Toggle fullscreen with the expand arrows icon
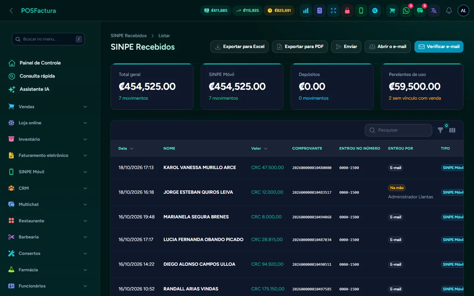This screenshot has height=296, width=474. [x=333, y=11]
